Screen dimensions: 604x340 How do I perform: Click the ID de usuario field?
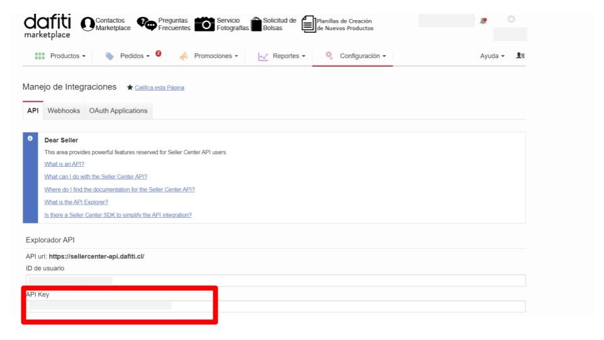276,280
